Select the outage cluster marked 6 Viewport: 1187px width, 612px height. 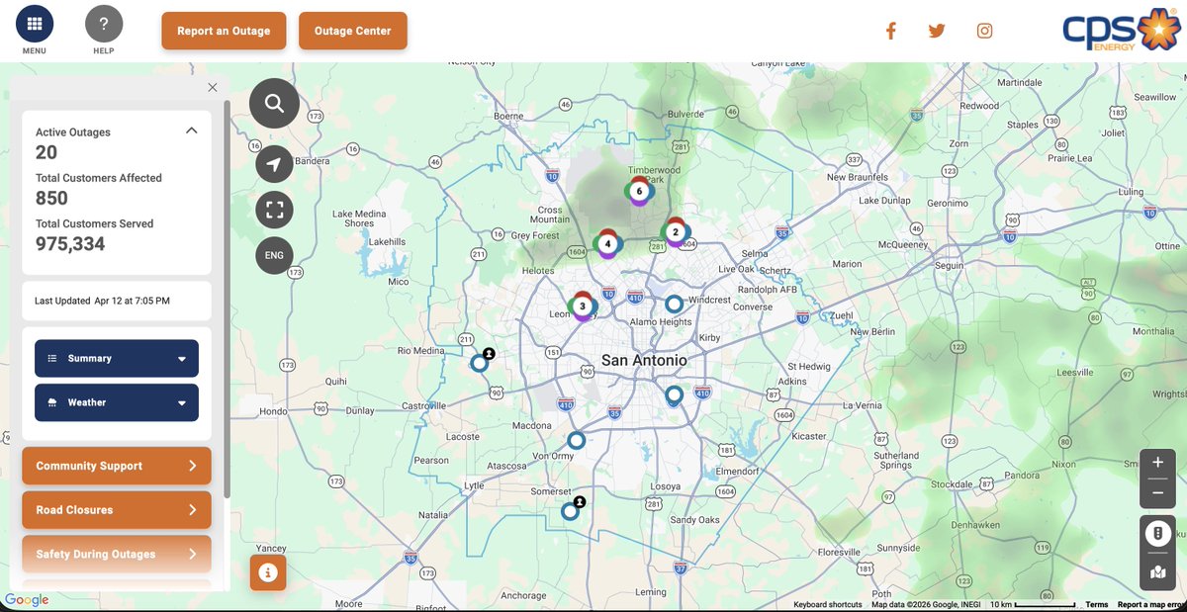639,191
